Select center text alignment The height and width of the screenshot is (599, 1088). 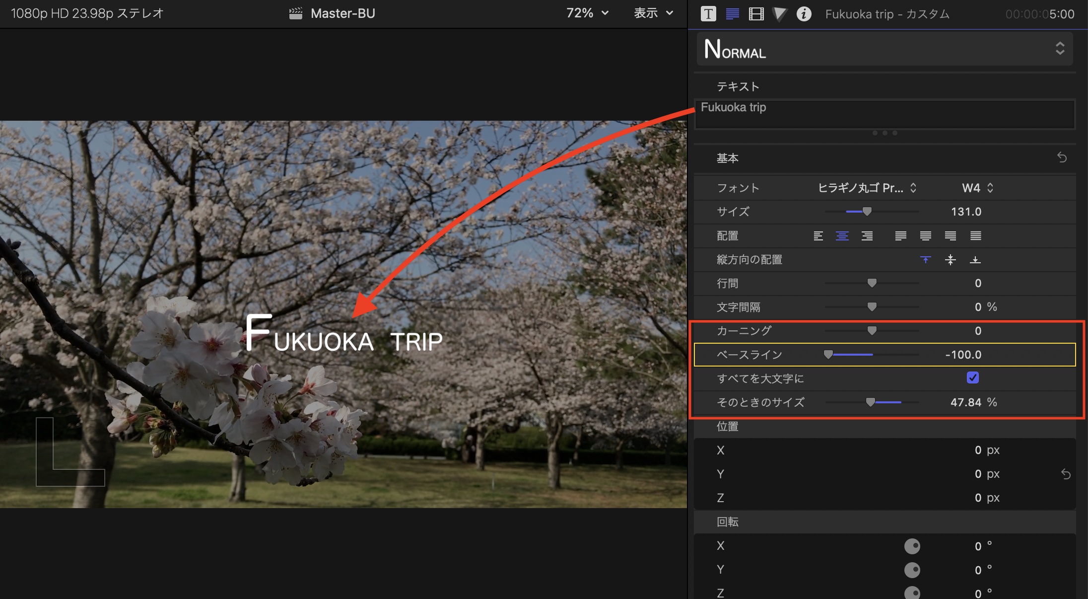842,236
